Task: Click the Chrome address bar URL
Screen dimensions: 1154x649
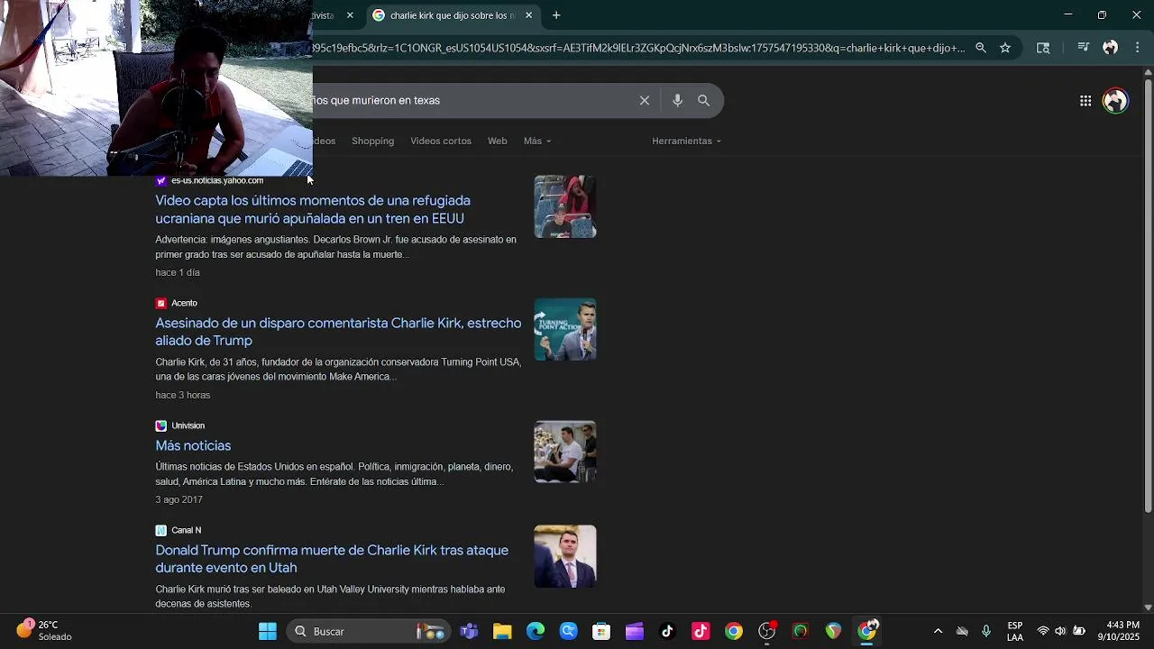Action: click(x=638, y=48)
